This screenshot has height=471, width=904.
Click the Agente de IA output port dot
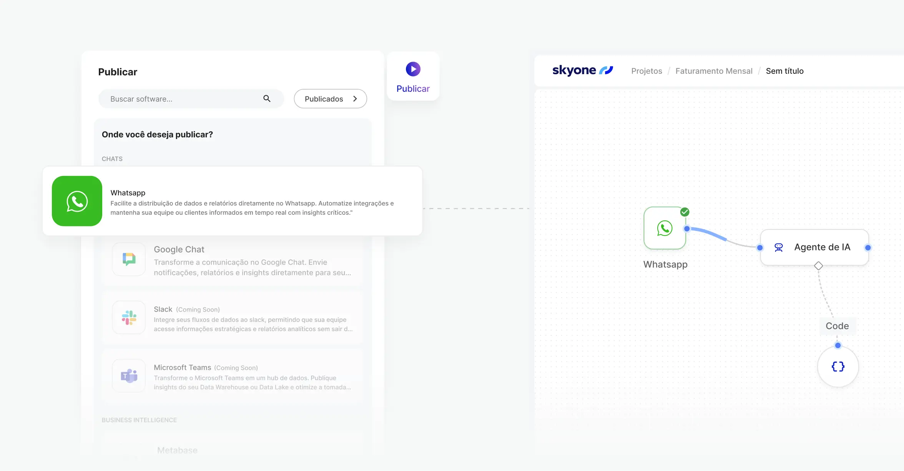coord(868,248)
